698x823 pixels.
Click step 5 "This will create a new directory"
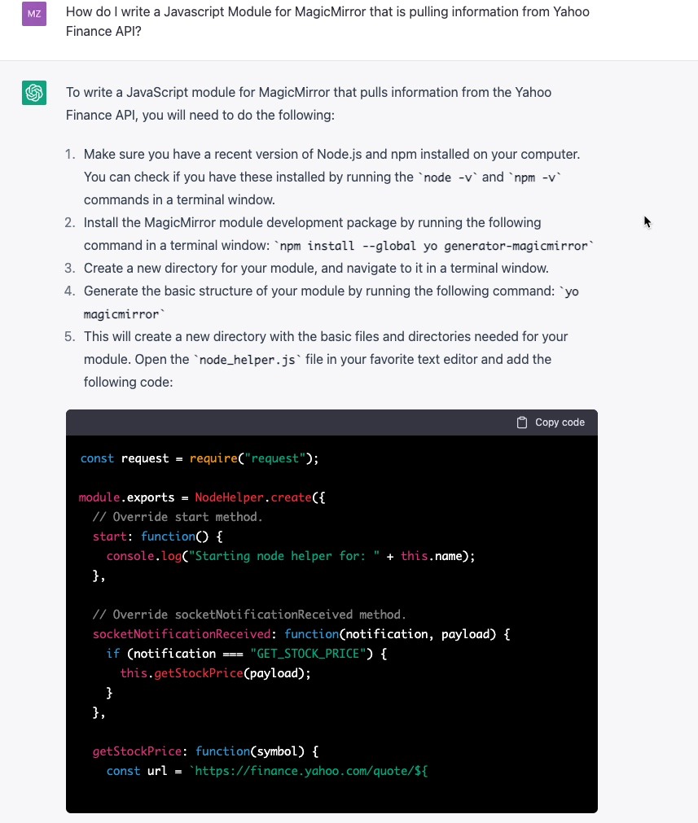326,359
